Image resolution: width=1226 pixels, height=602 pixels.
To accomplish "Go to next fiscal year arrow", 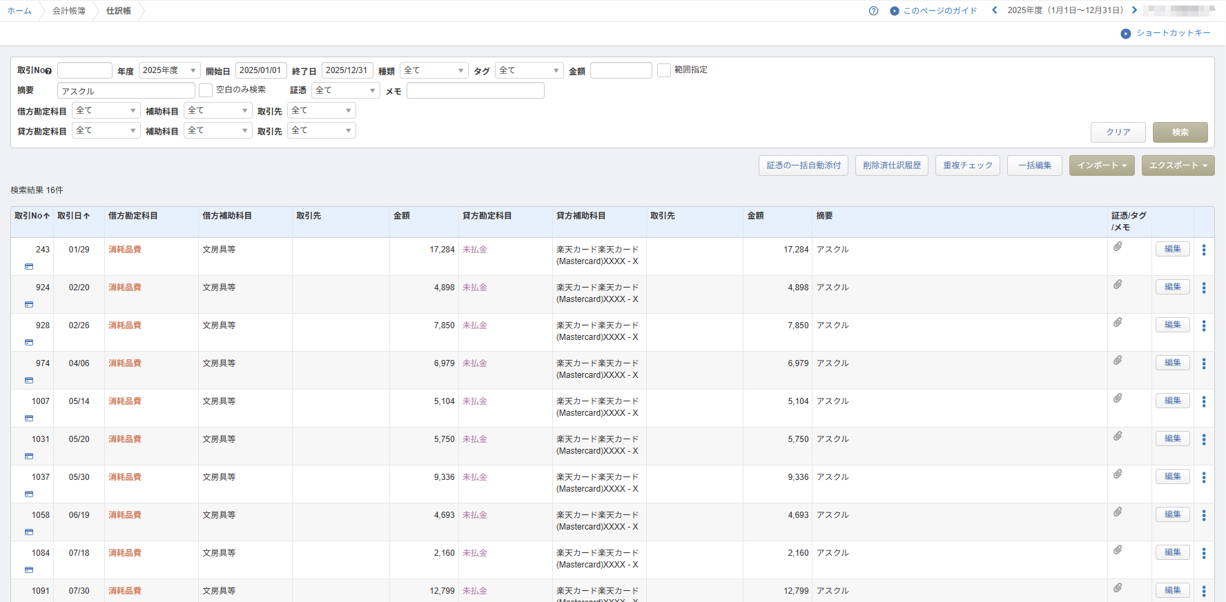I will click(x=1134, y=10).
